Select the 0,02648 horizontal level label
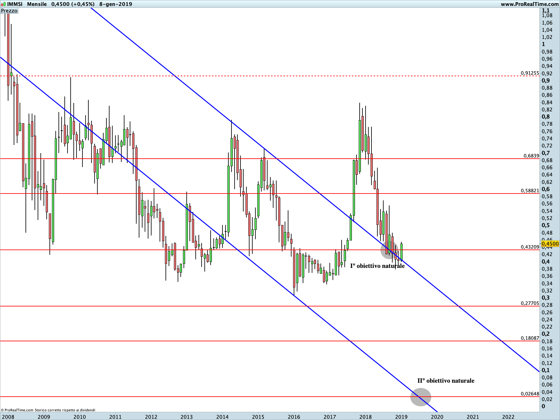 coord(530,394)
